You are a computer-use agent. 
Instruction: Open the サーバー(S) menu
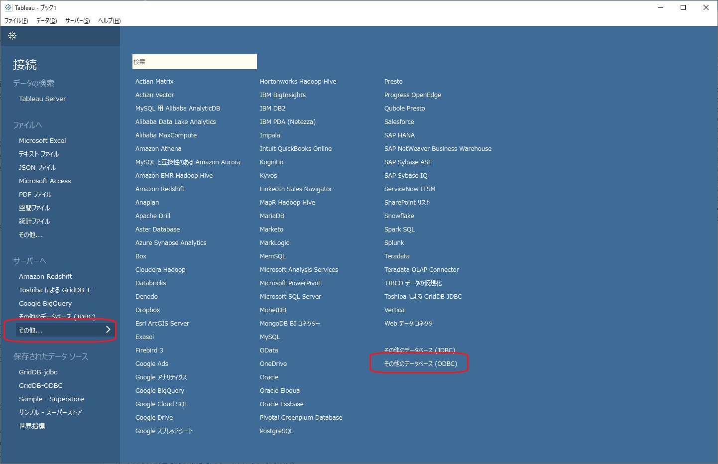click(78, 21)
